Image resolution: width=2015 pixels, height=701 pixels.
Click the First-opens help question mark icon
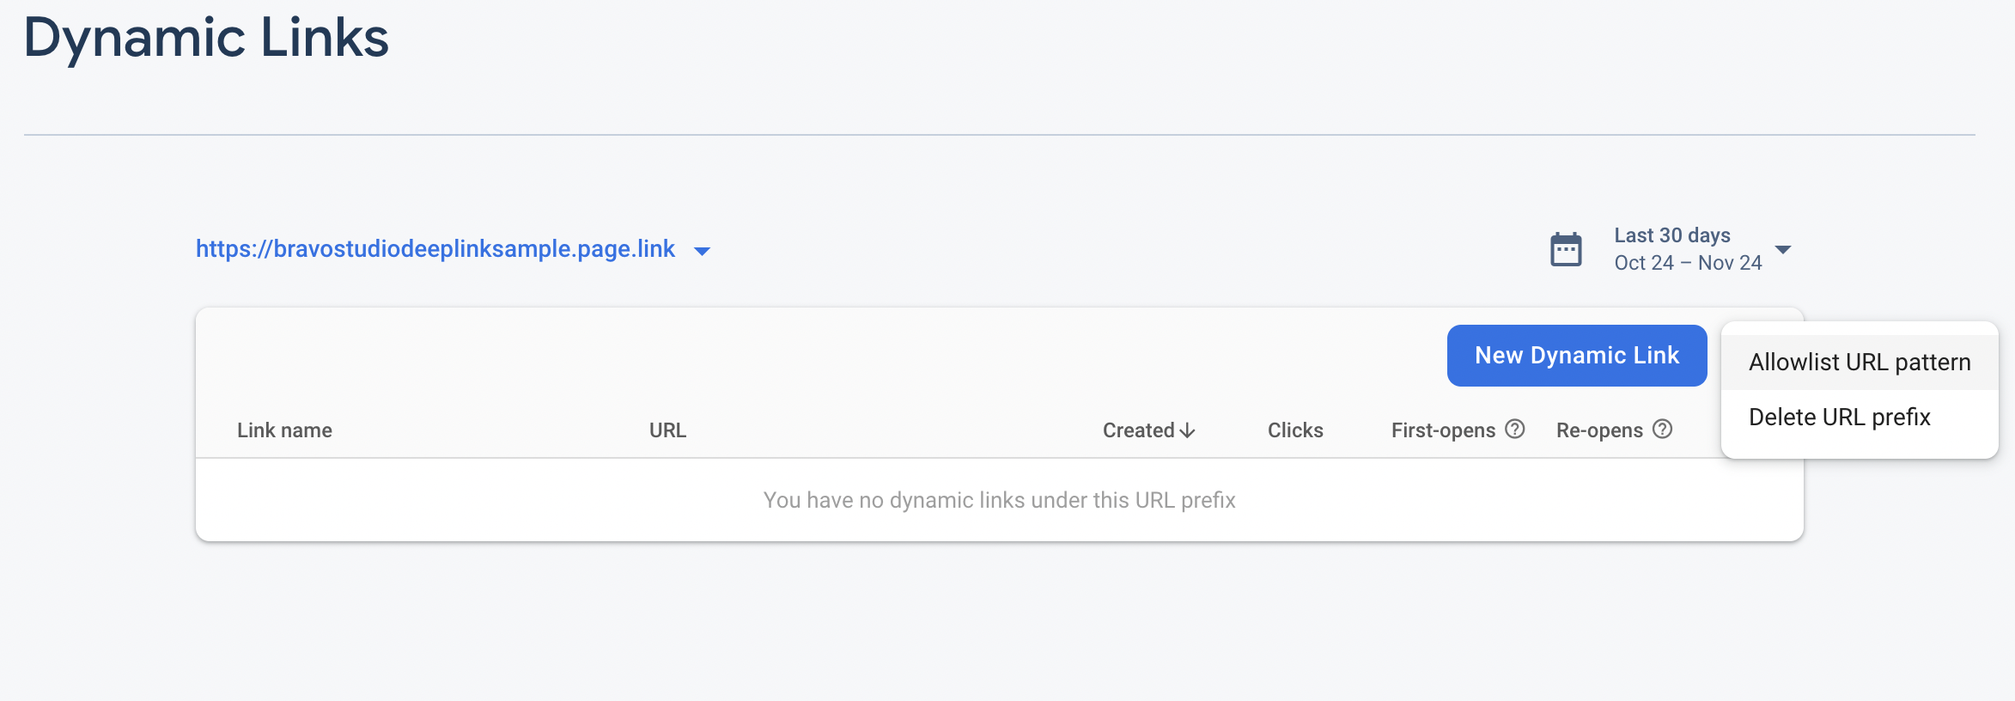[x=1515, y=430]
